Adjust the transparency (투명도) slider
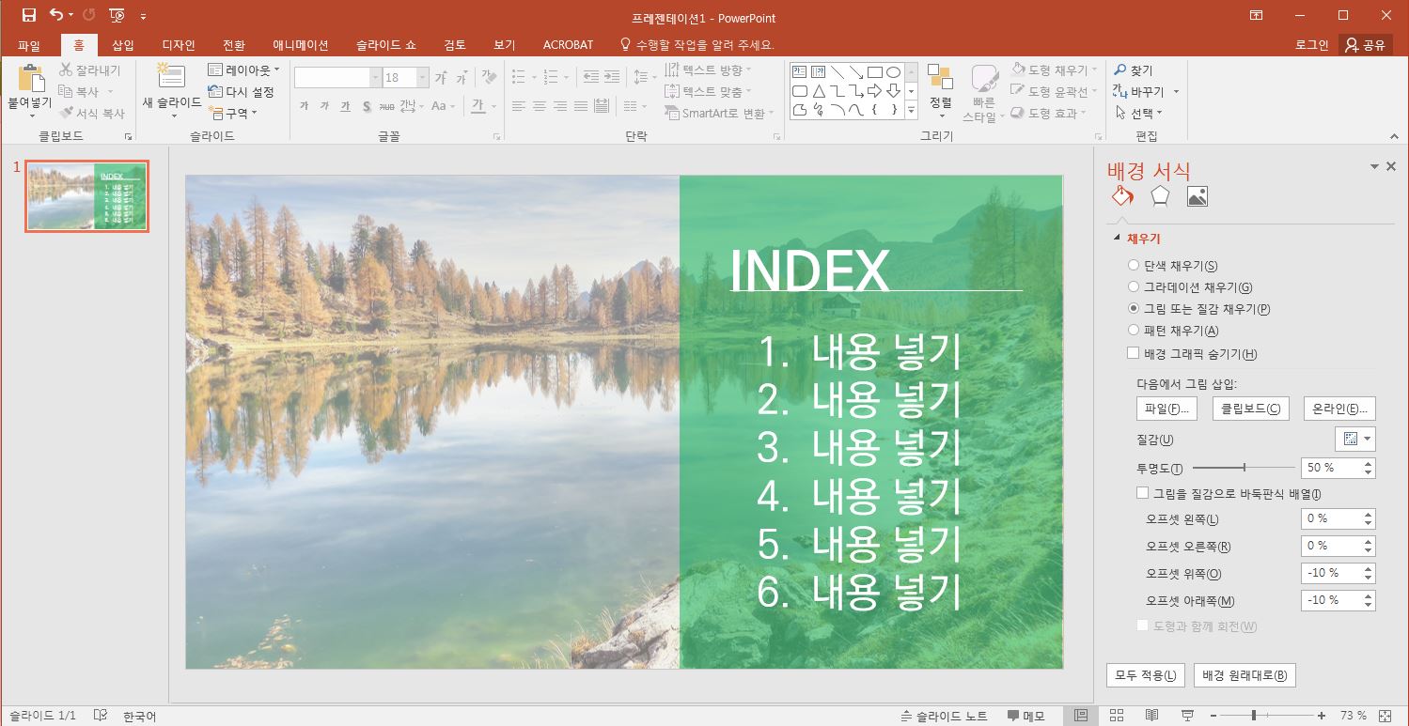This screenshot has width=1409, height=726. pos(1244,467)
